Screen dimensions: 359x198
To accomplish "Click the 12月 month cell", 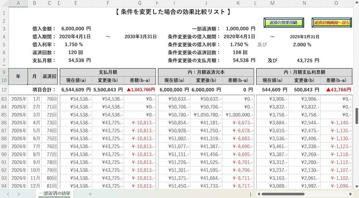I will coord(34,186).
